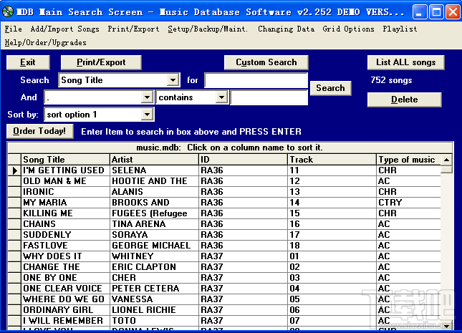Viewport: 462px width, 333px height.
Task: Click artist cell HOOTIE AND THE
Action: click(x=155, y=181)
